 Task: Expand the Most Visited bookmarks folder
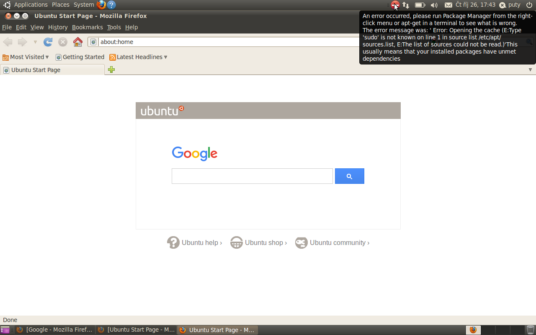click(x=26, y=57)
